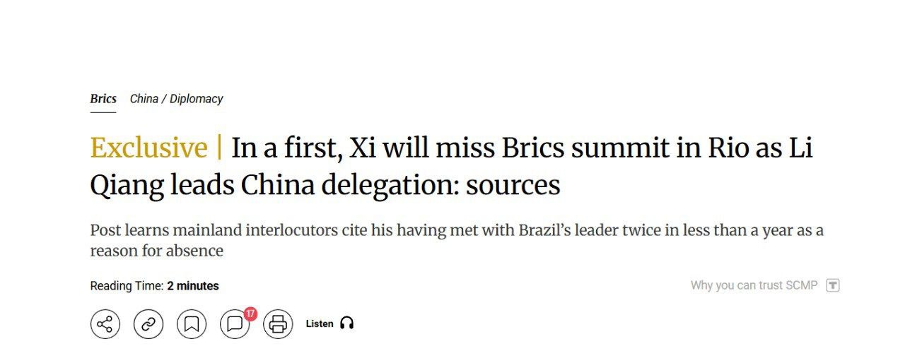The height and width of the screenshot is (351, 905).
Task: Click the share article icon
Action: point(105,324)
